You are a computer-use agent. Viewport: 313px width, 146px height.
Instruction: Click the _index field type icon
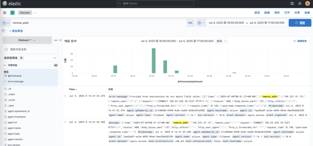(x=6, y=94)
